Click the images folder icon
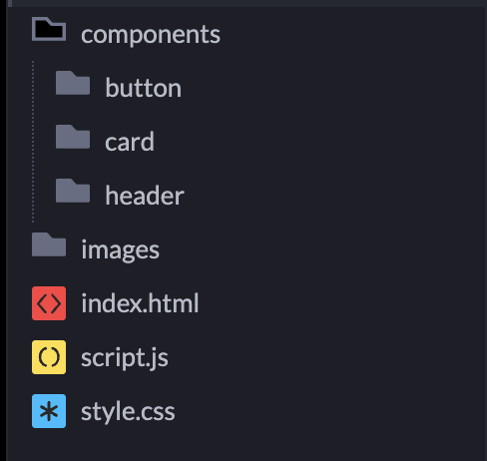Screen dimensions: 487x461 49,244
